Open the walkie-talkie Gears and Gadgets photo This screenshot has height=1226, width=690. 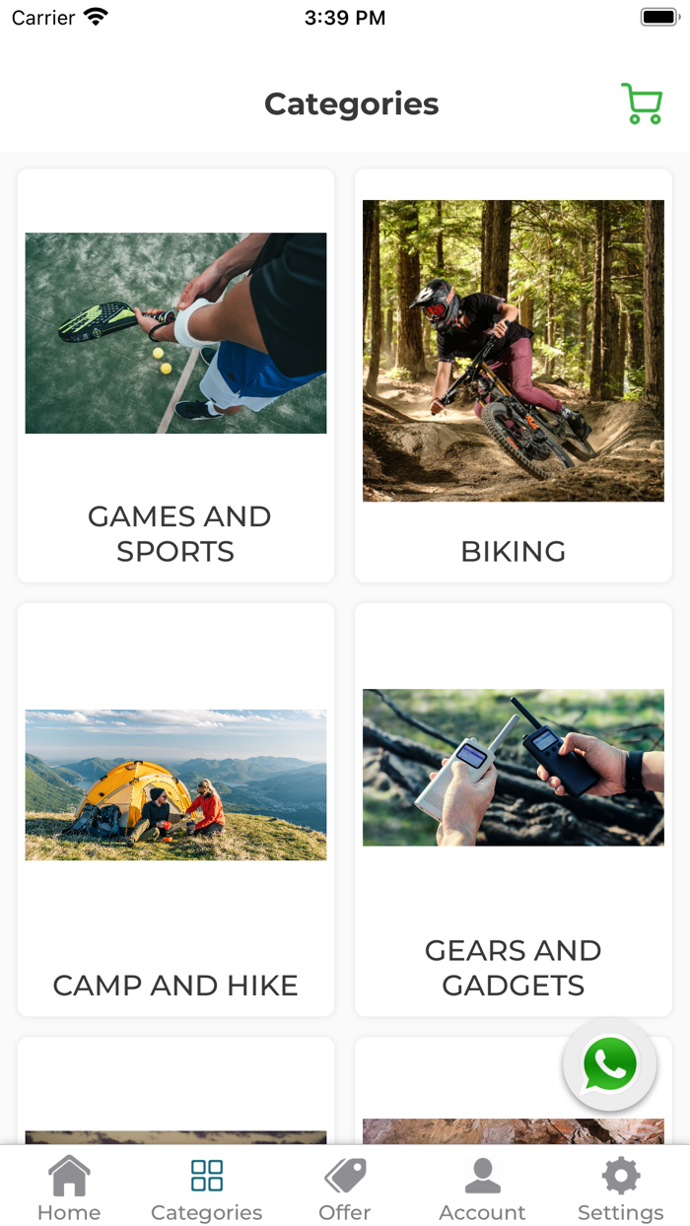click(514, 768)
